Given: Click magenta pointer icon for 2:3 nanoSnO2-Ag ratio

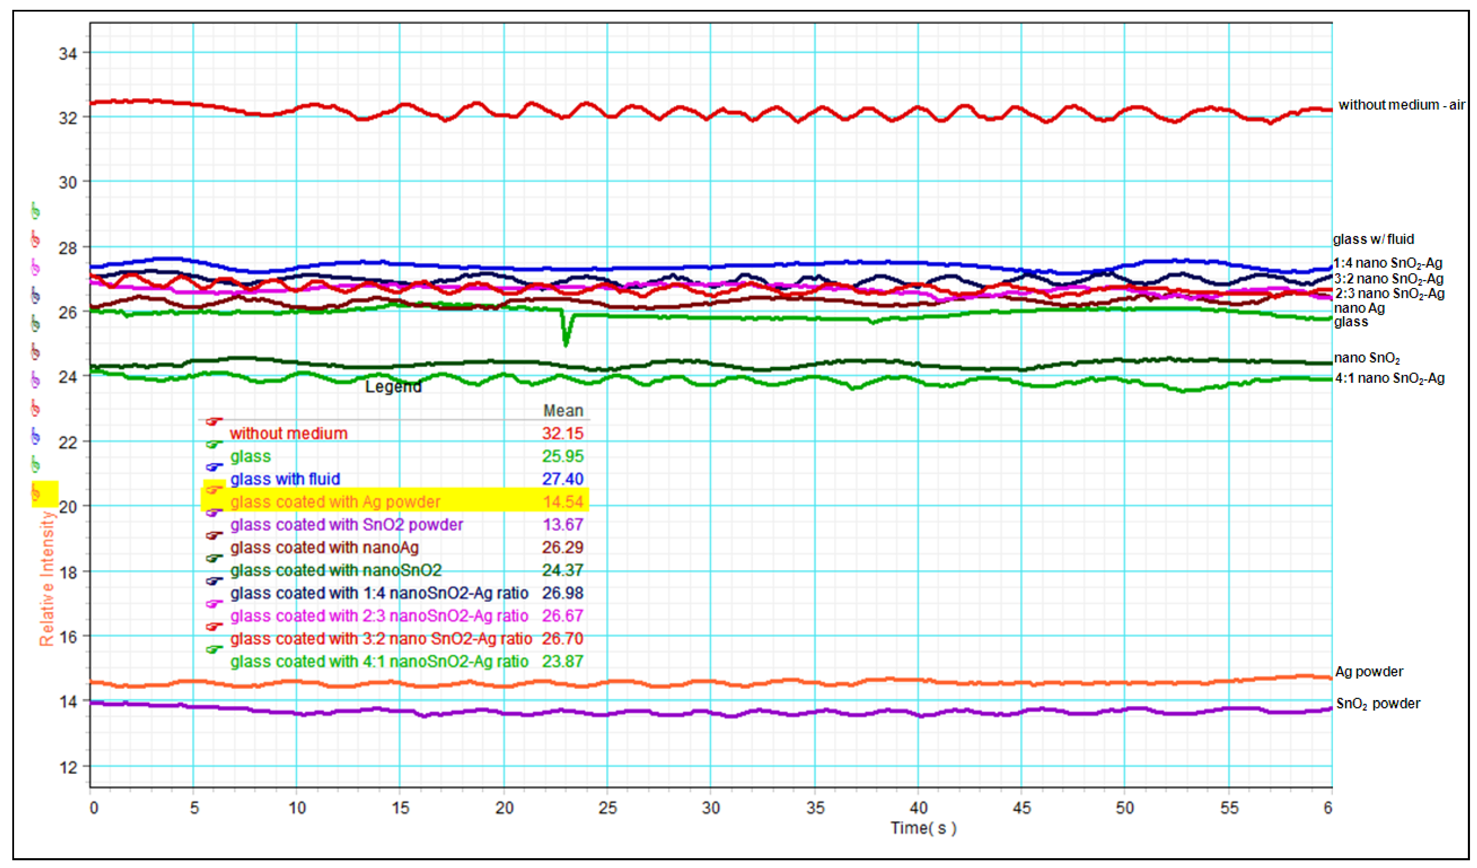Looking at the screenshot, I should point(214,604).
